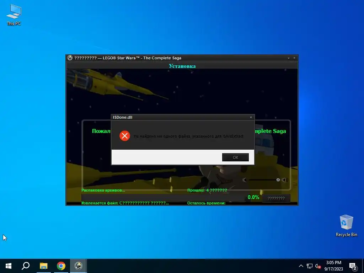Click the show desktop strip at taskbar end
The height and width of the screenshot is (273, 364).
point(363,266)
